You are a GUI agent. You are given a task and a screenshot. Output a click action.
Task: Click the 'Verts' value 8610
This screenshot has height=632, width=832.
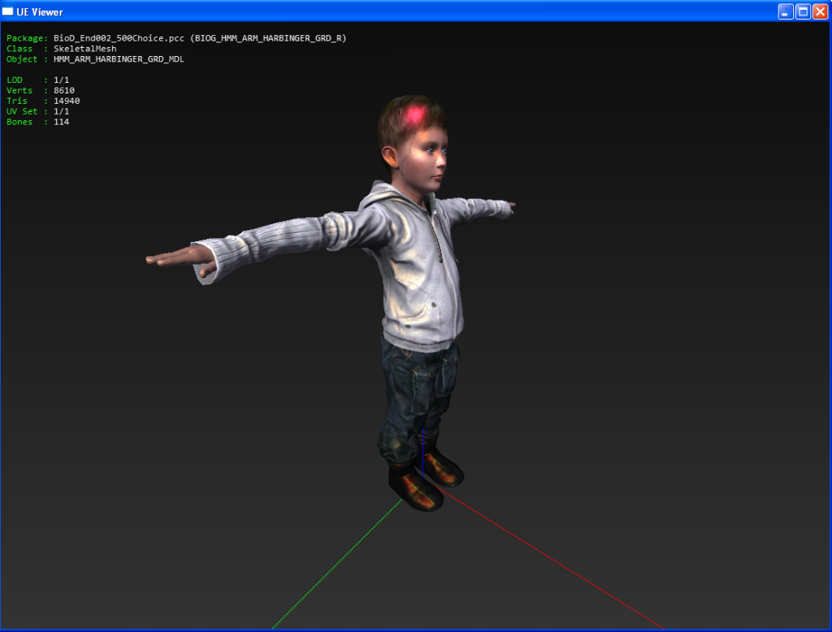(x=64, y=90)
